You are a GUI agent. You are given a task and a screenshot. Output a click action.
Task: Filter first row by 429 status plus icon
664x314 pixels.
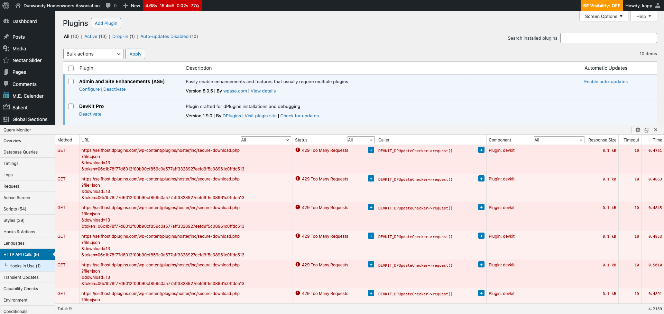click(x=371, y=150)
